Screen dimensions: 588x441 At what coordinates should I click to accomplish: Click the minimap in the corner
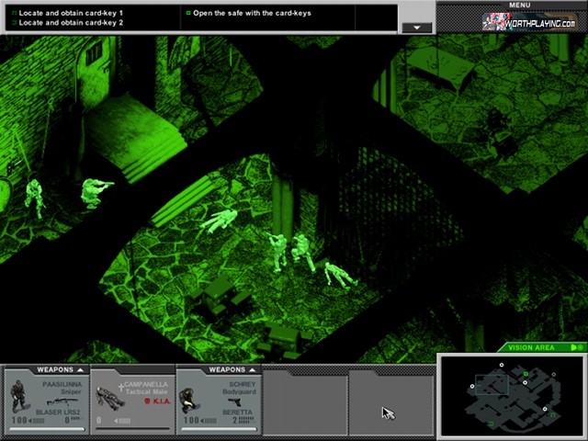coord(511,397)
